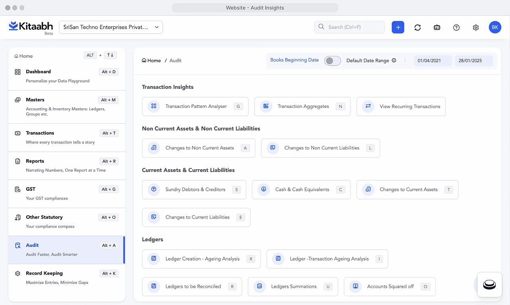The height and width of the screenshot is (305, 510).
Task: Open the 01/04/2021 start date picker
Action: 432,61
